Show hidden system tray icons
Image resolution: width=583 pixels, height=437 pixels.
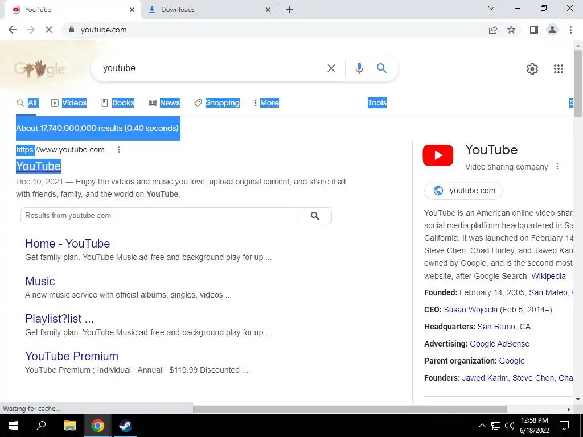click(x=482, y=426)
